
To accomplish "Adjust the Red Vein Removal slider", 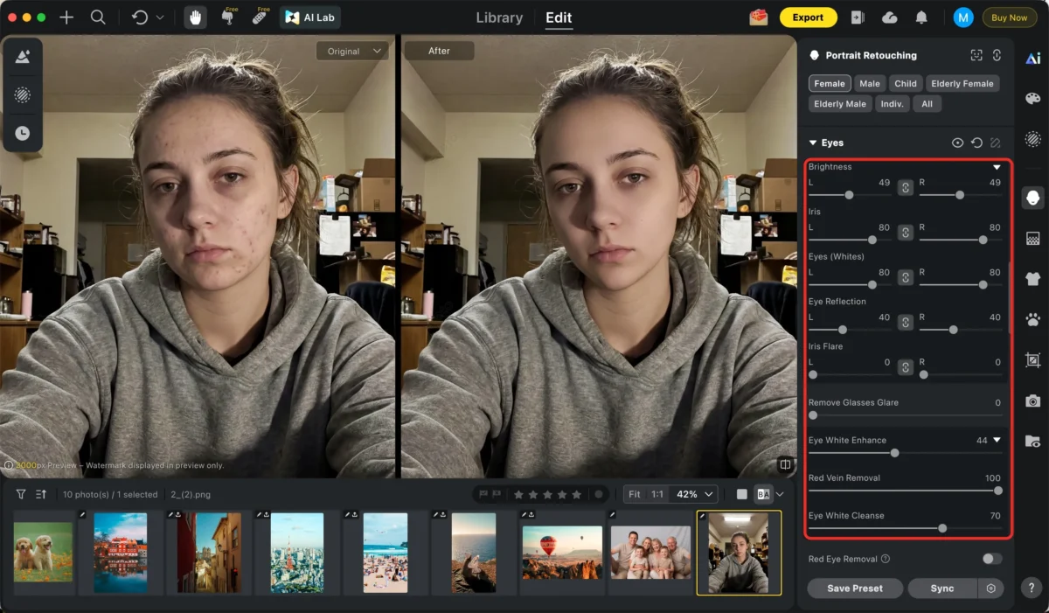I will point(997,491).
